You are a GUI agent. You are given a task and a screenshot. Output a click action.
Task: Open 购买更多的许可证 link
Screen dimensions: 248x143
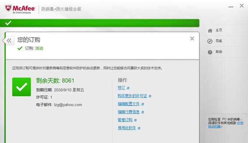pos(132,96)
